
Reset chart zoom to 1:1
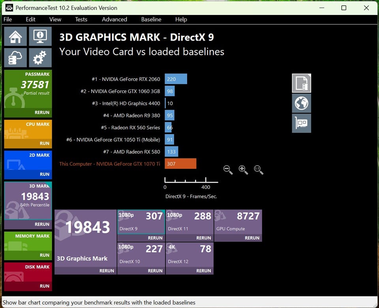[258, 170]
